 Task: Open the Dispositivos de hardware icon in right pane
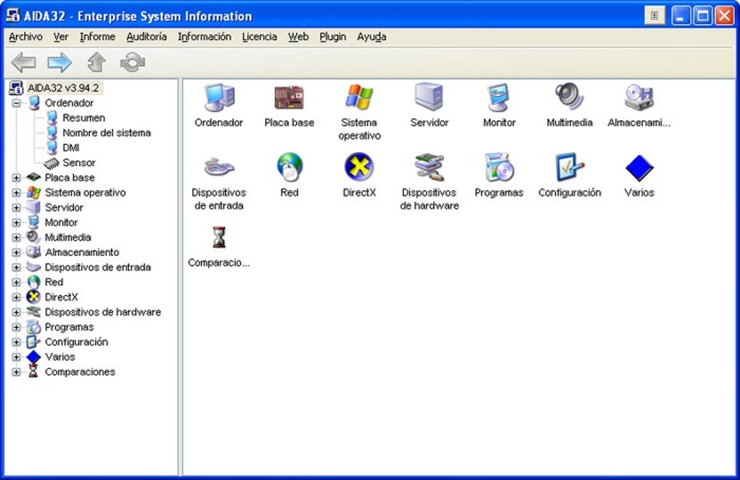point(429,167)
